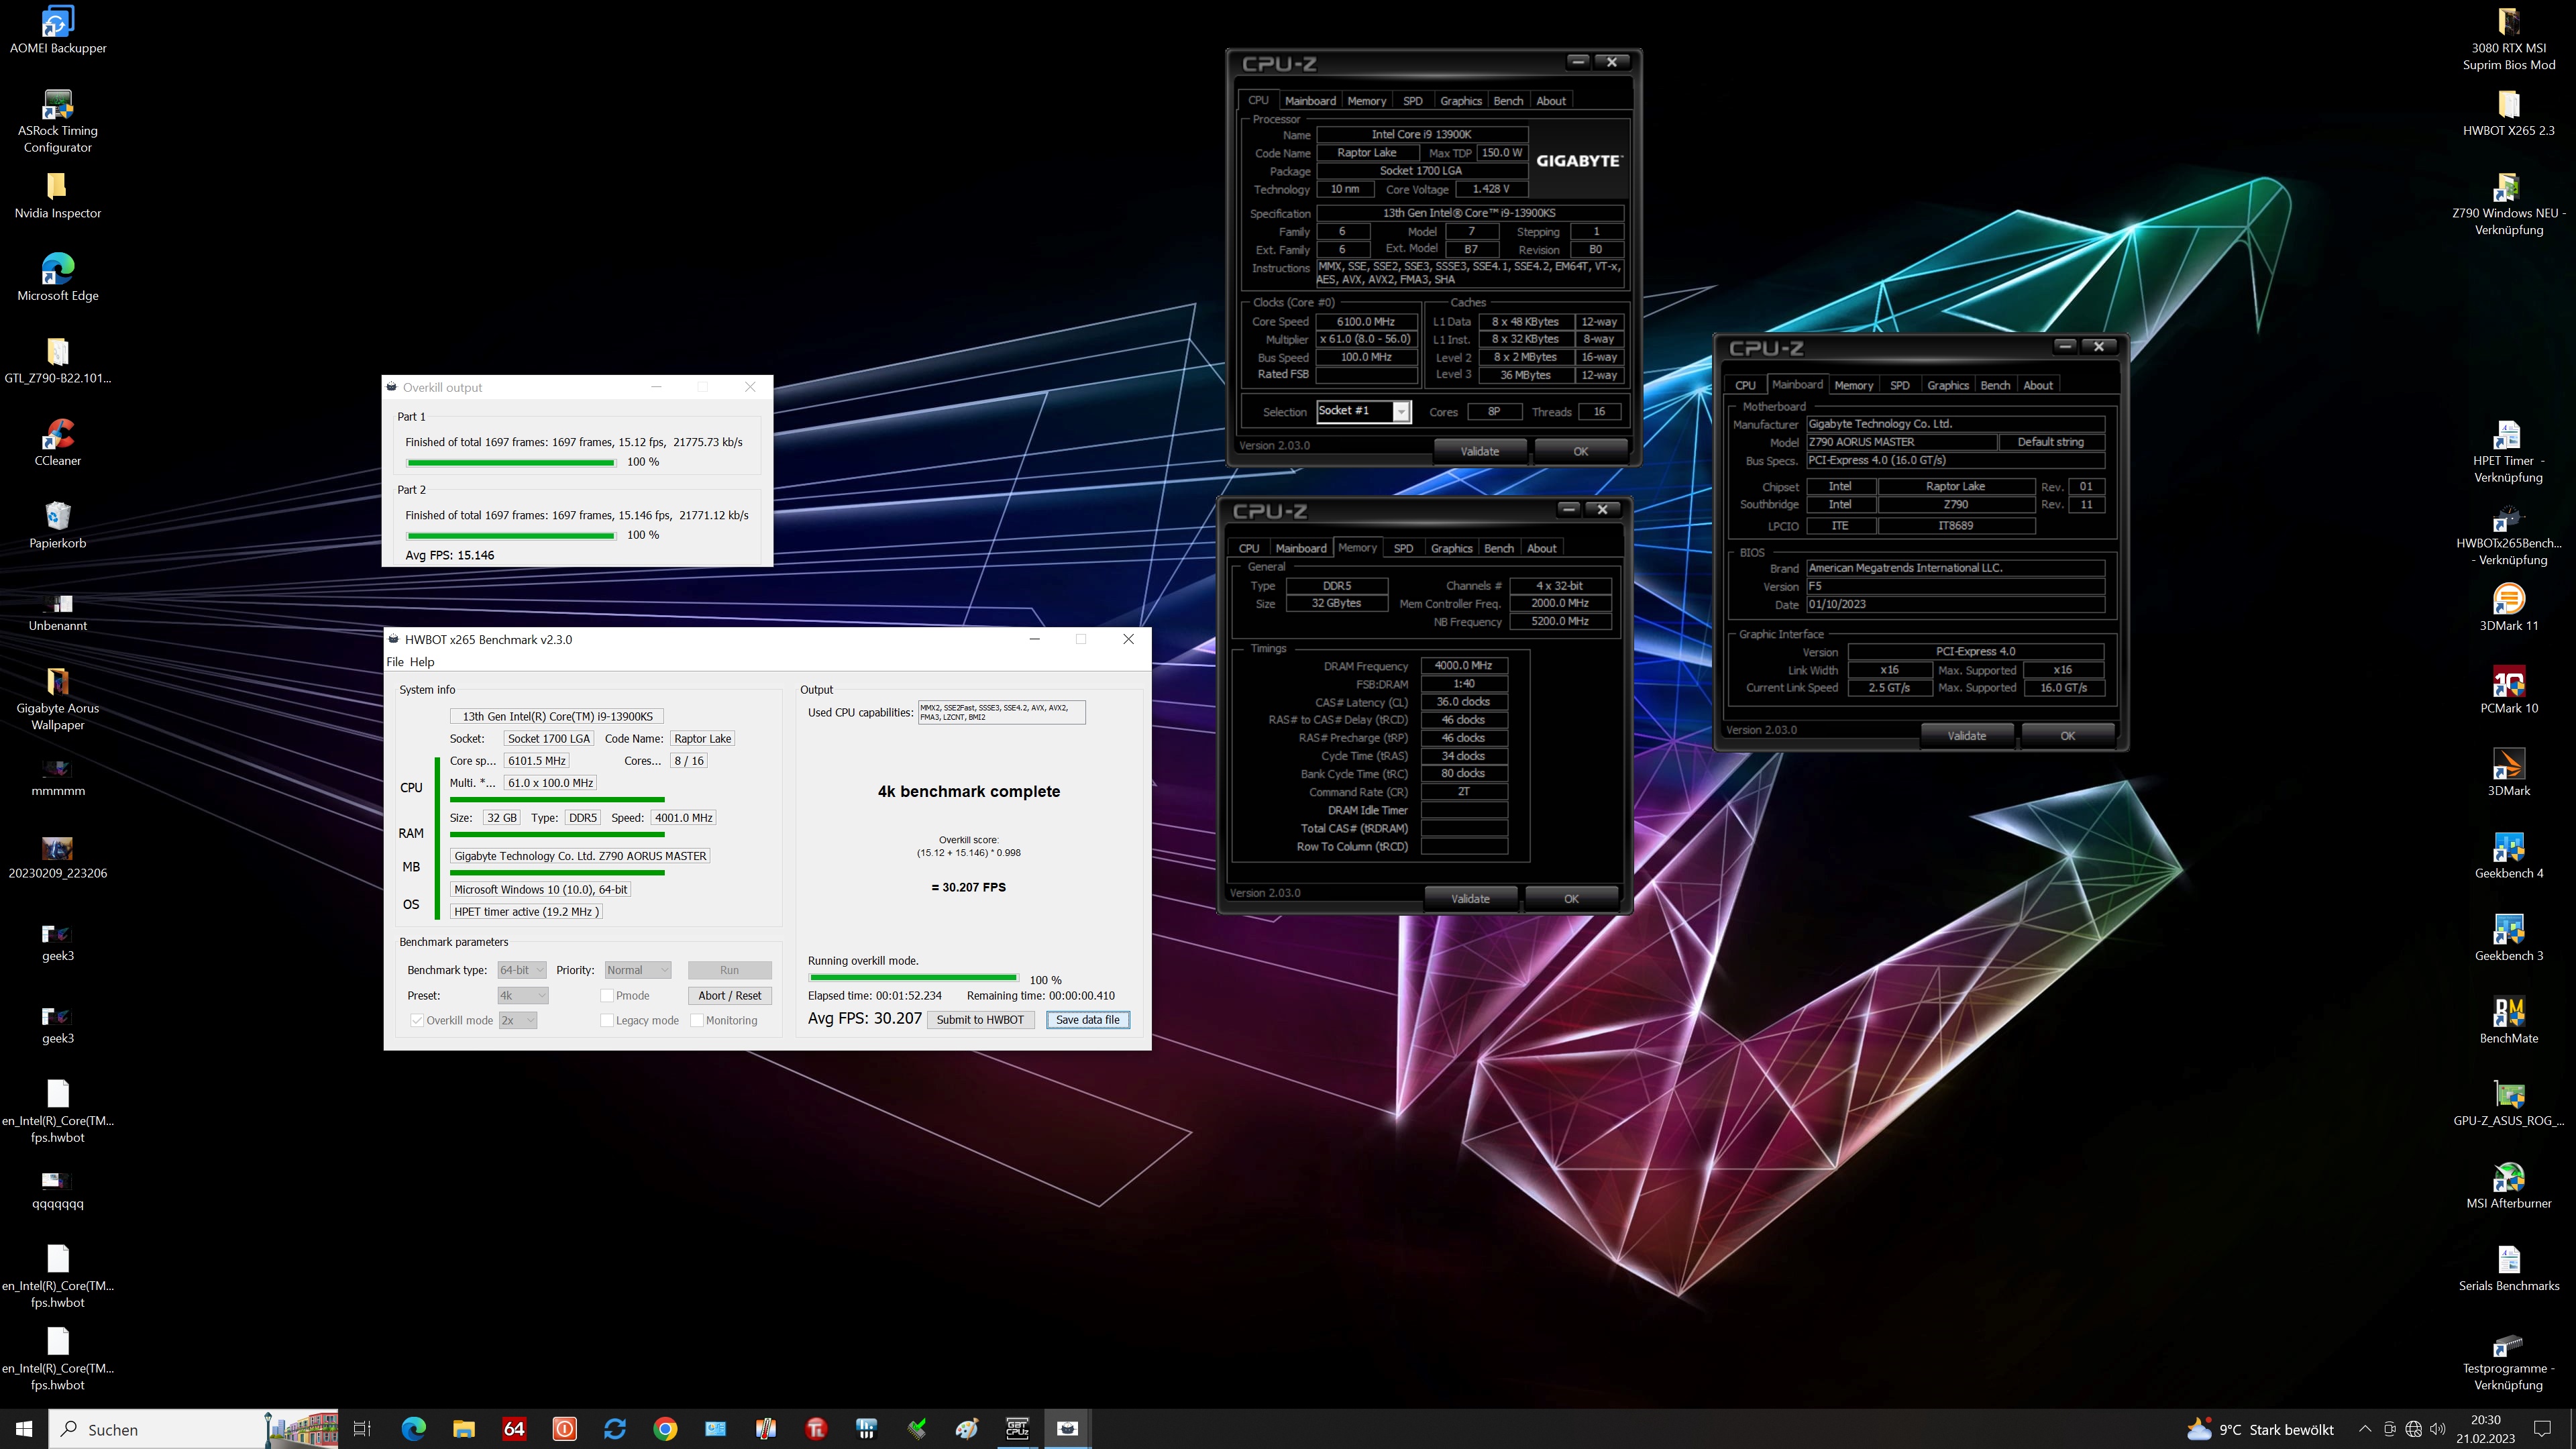
Task: Show hidden system tray icons chevron
Action: click(2365, 1429)
